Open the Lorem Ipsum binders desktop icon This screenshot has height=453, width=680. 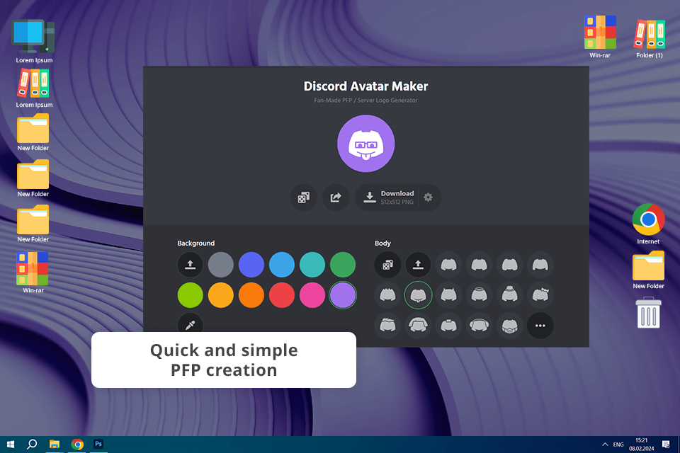(x=34, y=89)
